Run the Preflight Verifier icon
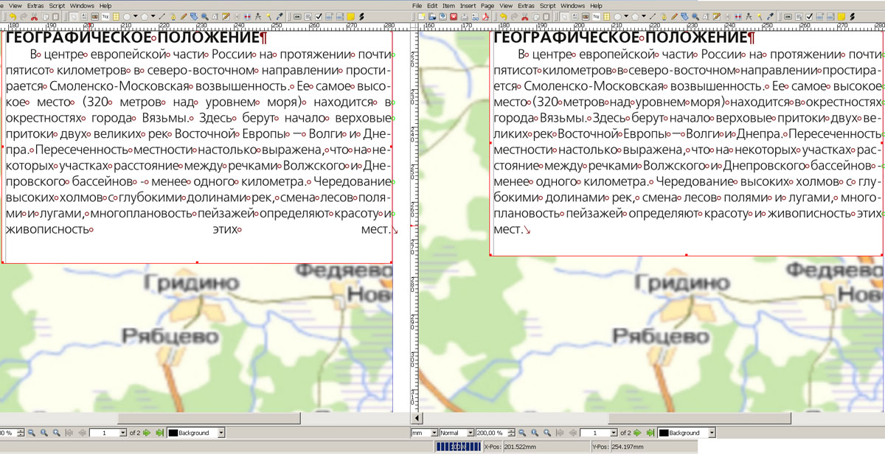The width and height of the screenshot is (885, 454). (474, 16)
